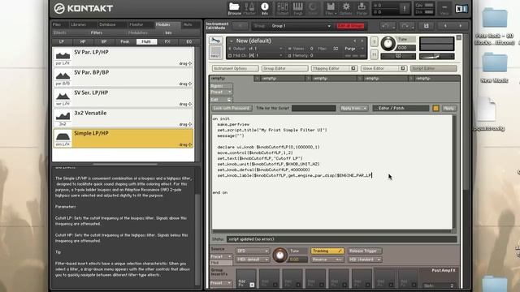Viewport: 520px width, 292px height.
Task: Collapse the New (default) instrument header arrow
Action: tap(231, 41)
